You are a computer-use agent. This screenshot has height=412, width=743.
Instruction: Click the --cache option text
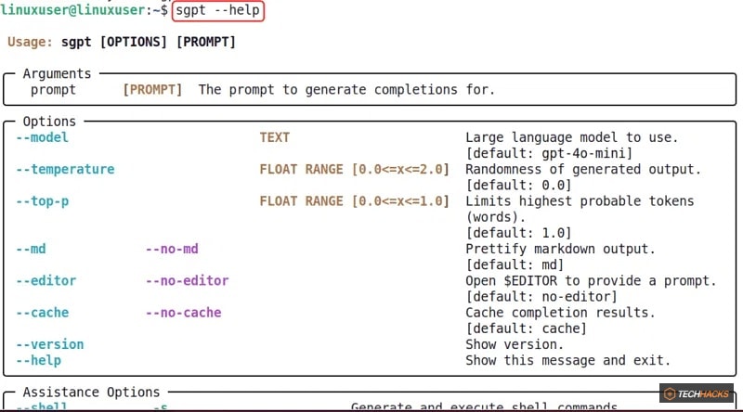click(x=42, y=313)
